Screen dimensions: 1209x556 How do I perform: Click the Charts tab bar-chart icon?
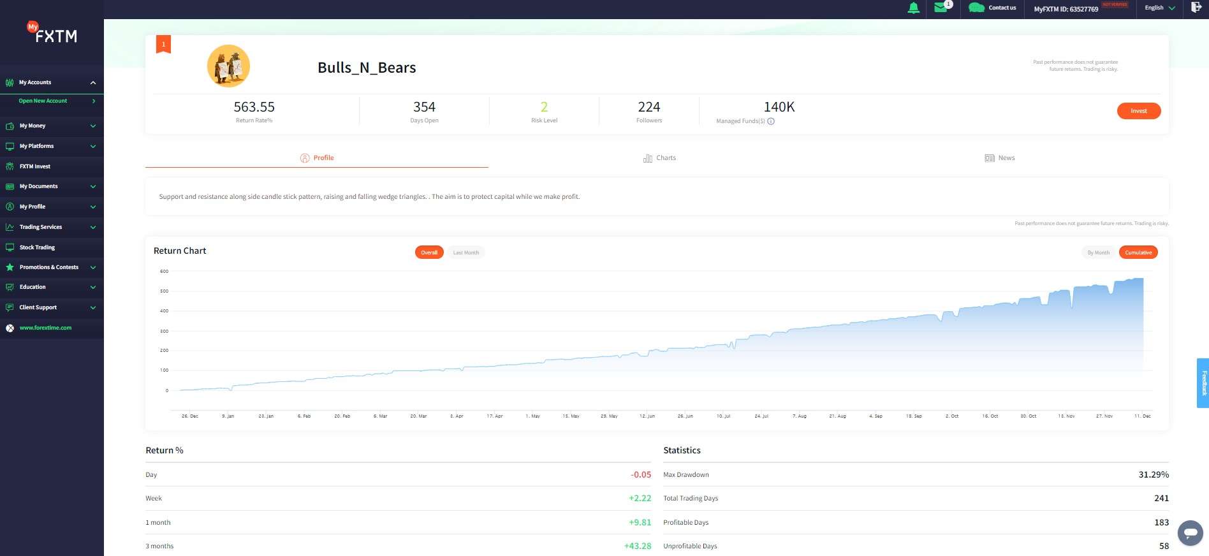[x=648, y=158]
